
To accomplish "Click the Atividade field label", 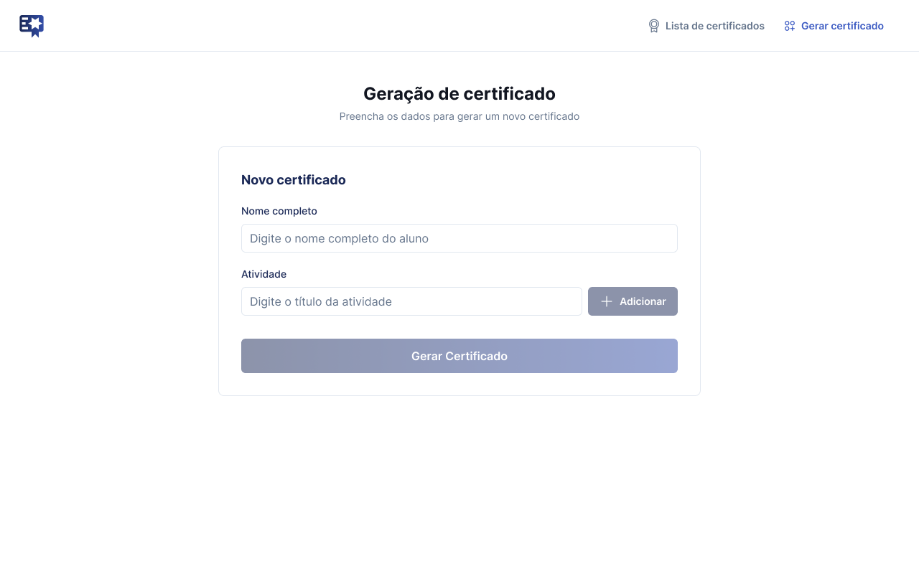I will click(x=263, y=274).
